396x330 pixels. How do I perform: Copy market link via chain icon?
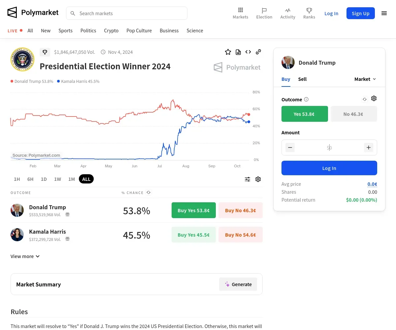(258, 52)
